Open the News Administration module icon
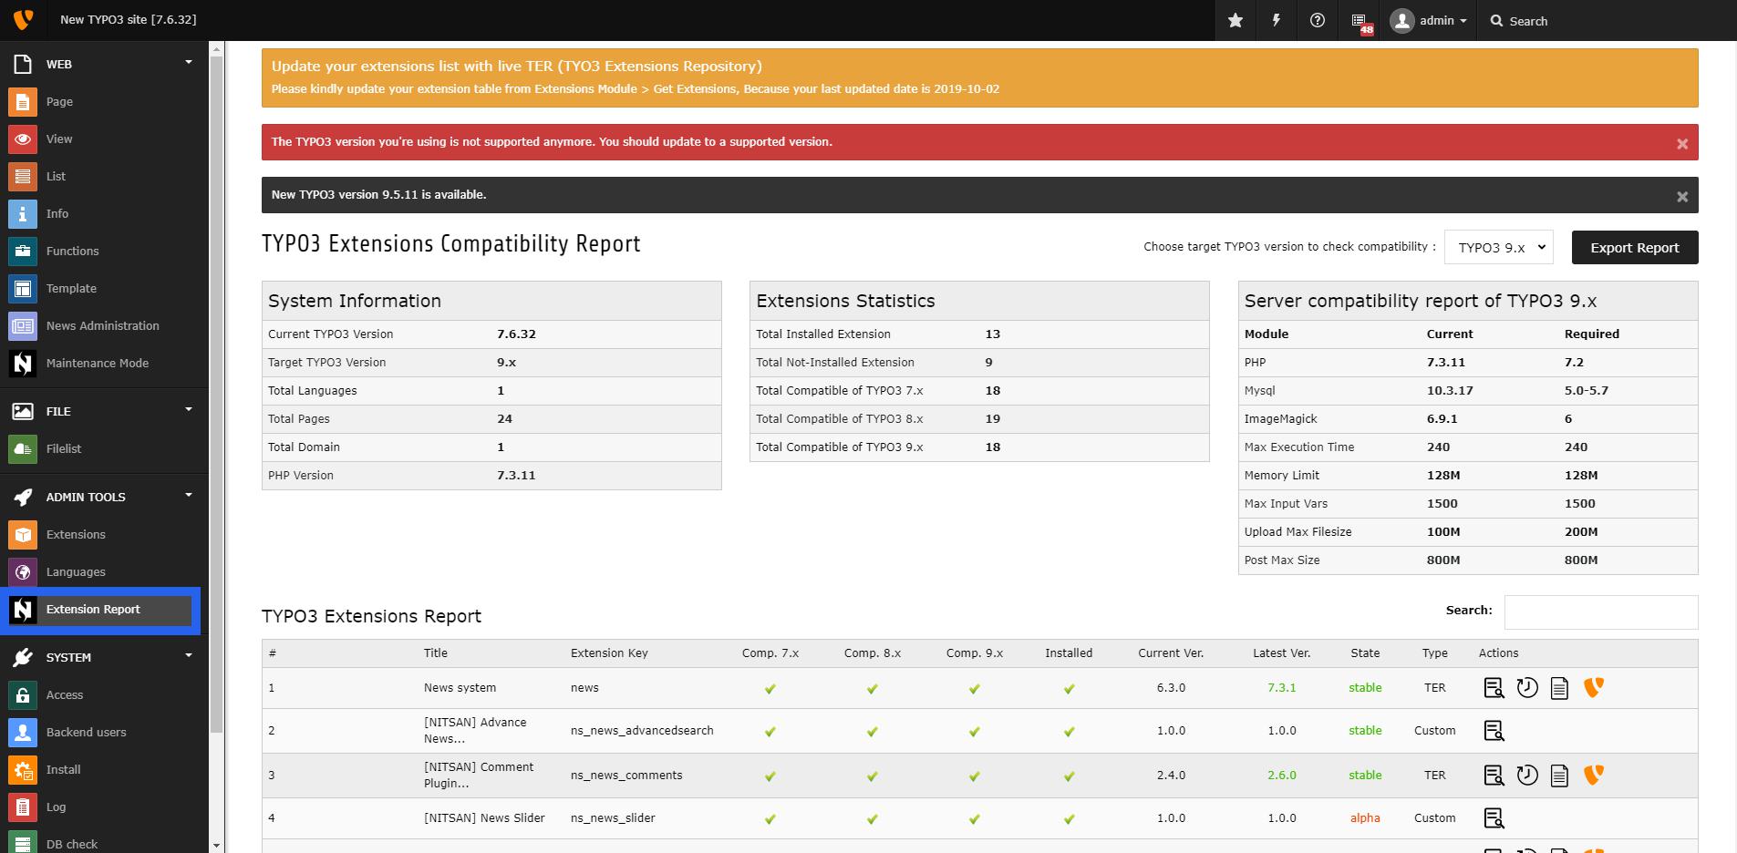Viewport: 1737px width, 853px height. pos(23,325)
